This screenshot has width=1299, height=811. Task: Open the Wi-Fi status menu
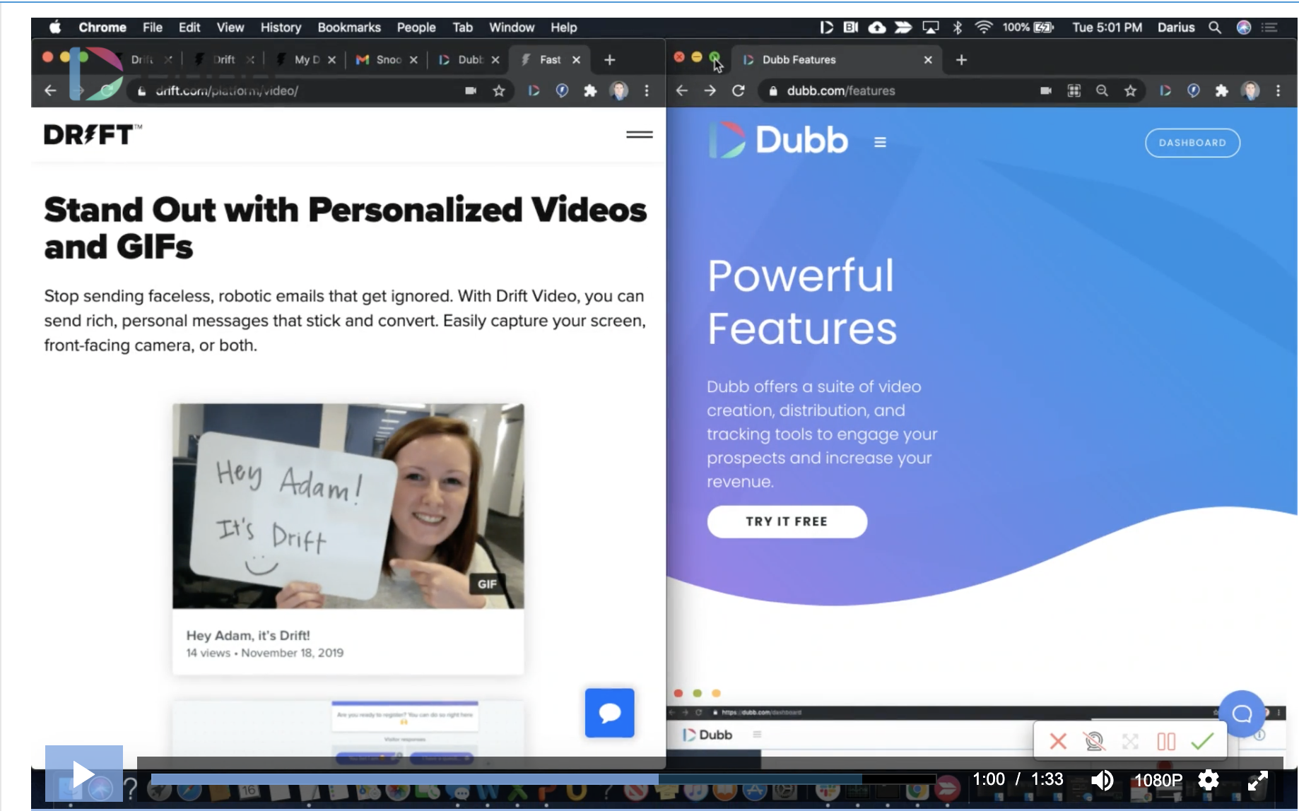pyautogui.click(x=983, y=28)
